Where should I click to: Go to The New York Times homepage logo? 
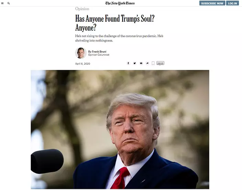[x=120, y=3]
